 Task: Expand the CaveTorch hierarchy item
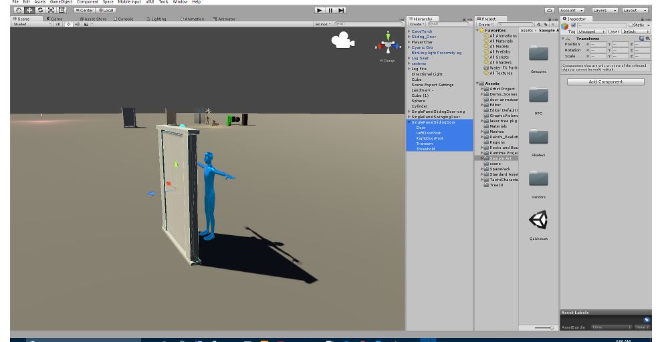tap(409, 31)
